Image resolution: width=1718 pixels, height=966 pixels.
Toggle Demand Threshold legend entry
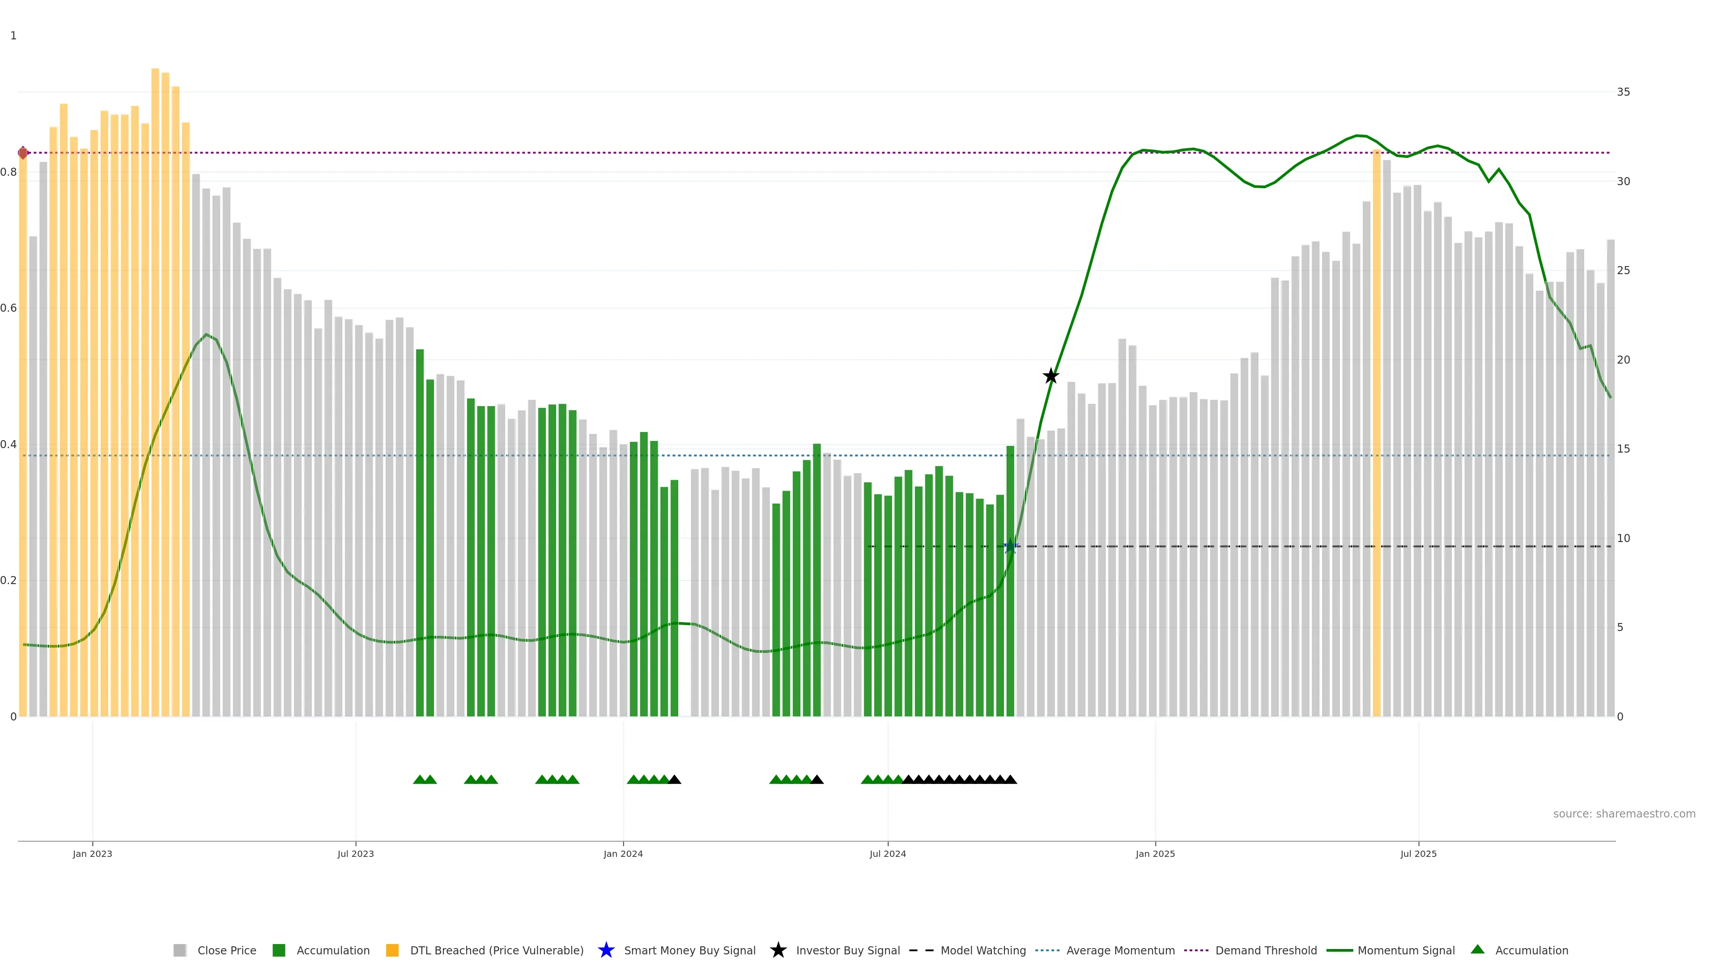[1266, 950]
